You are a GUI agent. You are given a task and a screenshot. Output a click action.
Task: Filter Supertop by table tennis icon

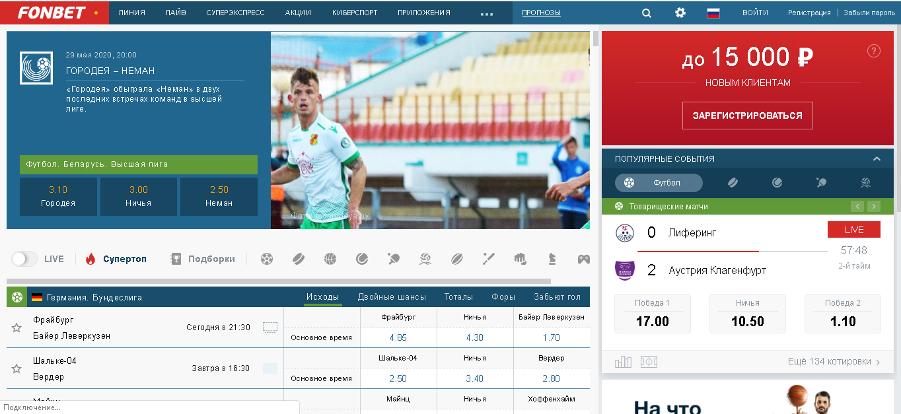point(394,259)
